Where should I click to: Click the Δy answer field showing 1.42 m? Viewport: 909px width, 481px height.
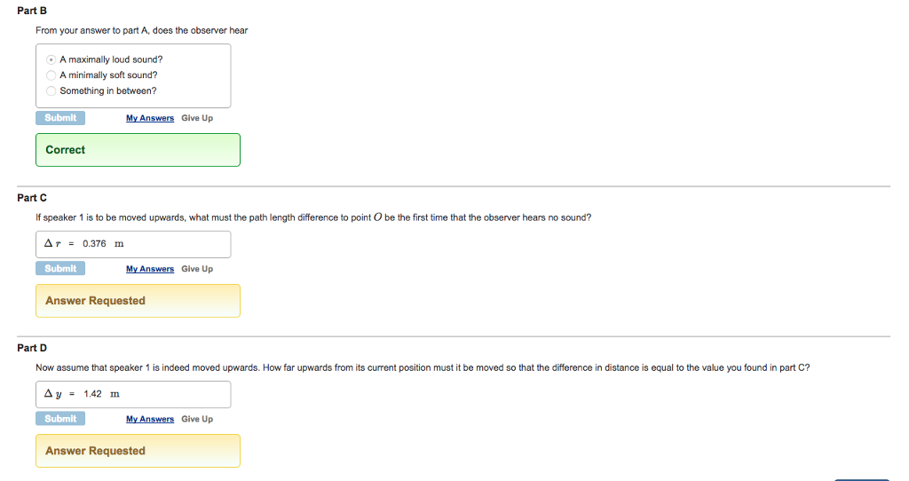[x=133, y=394]
